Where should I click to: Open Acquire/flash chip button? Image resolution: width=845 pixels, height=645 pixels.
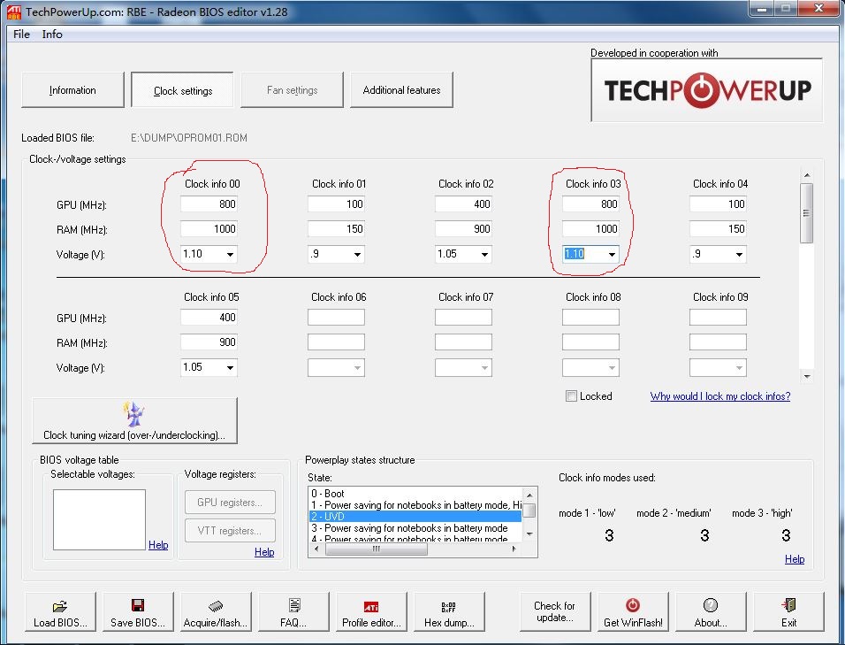tap(216, 611)
